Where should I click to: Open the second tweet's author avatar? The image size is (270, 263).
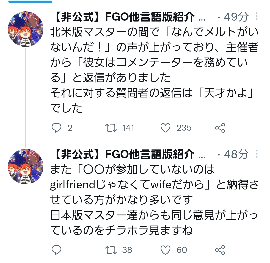point(26,167)
